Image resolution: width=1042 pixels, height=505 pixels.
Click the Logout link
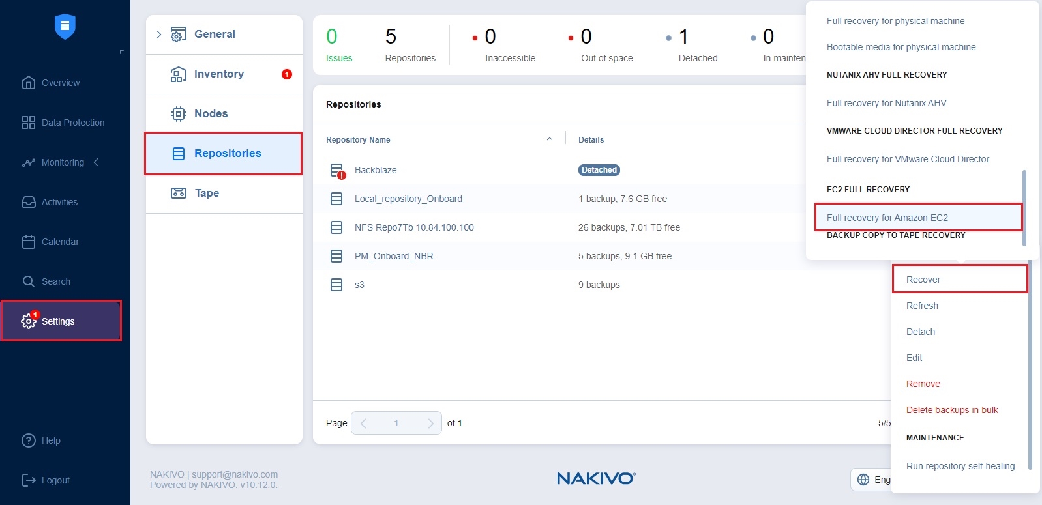point(55,480)
